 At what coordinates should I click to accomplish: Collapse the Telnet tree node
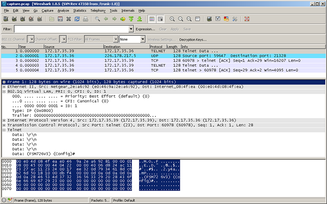pos(4,130)
